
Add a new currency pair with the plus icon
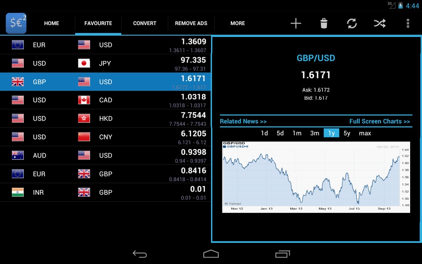[x=296, y=23]
